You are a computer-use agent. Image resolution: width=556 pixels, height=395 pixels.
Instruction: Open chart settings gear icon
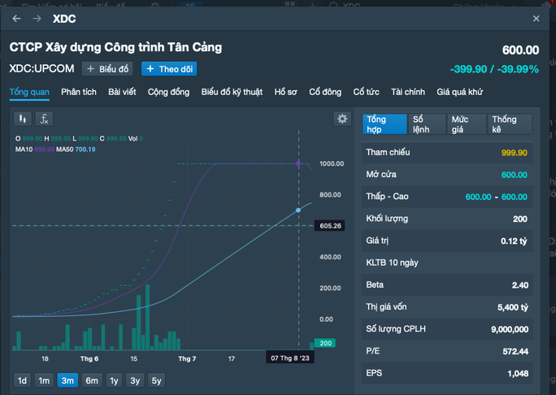tap(342, 119)
